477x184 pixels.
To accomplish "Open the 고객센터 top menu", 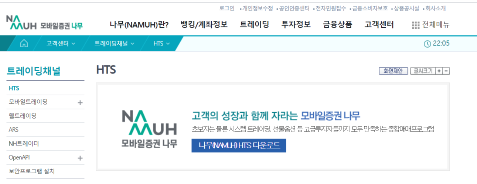I will 379,25.
